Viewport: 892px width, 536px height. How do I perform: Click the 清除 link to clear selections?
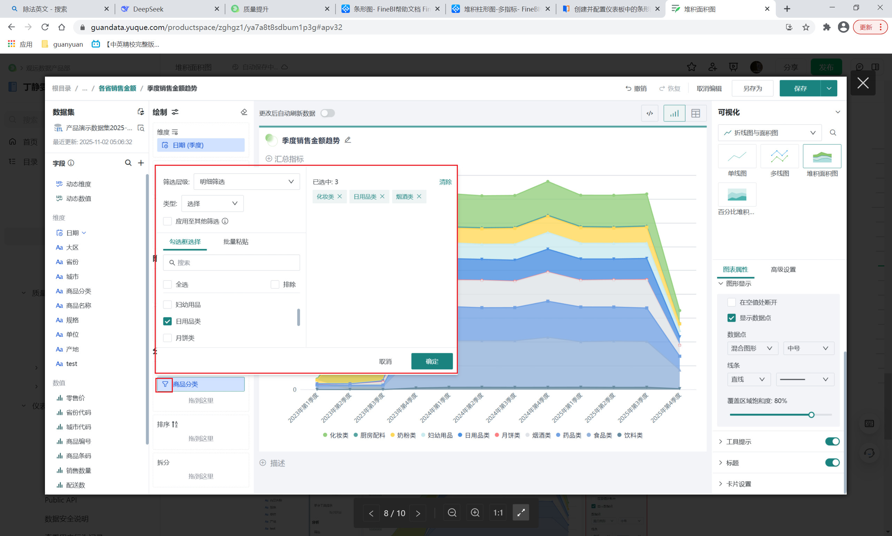coord(445,182)
